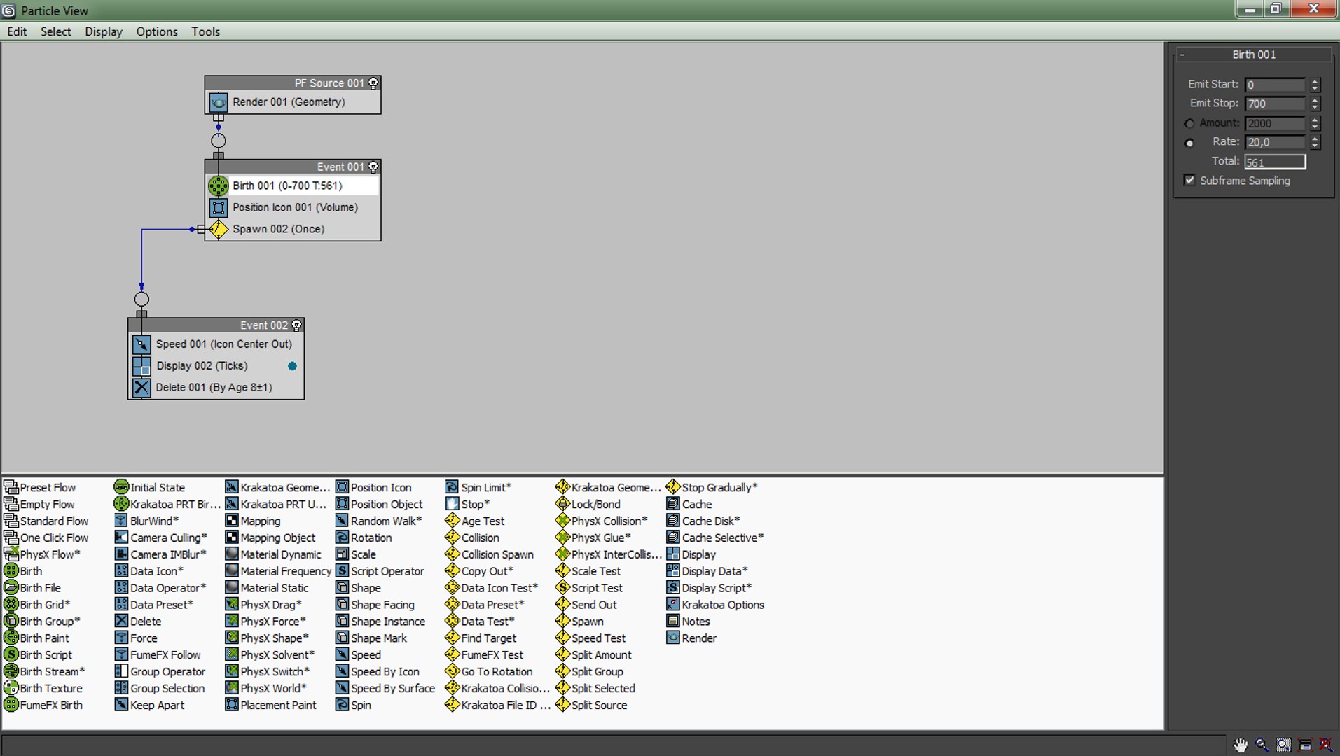The width and height of the screenshot is (1340, 756).
Task: Click the No Zoom tool icon
Action: pyautogui.click(x=1326, y=745)
